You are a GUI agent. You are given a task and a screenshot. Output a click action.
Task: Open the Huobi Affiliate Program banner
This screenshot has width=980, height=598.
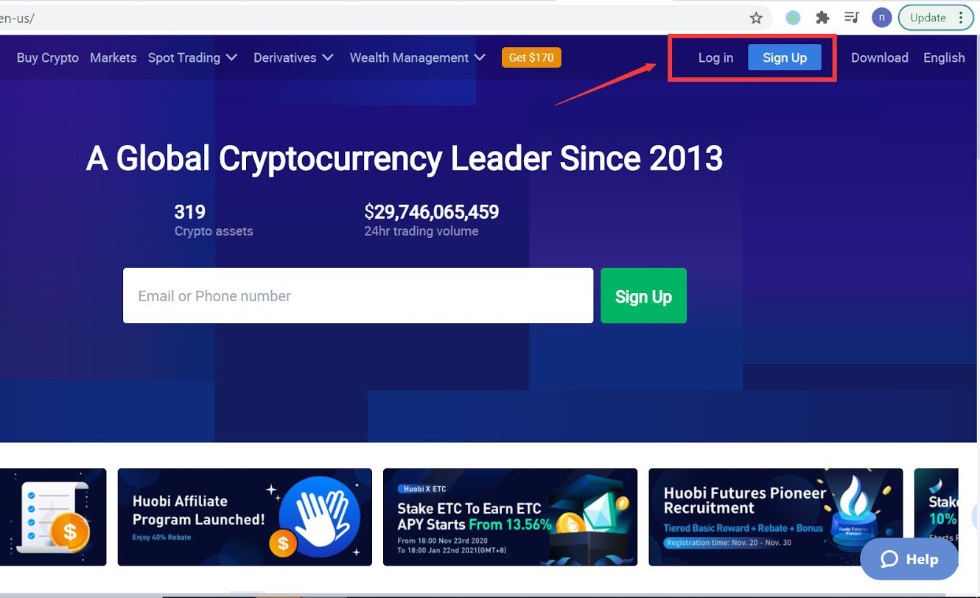[x=245, y=517]
